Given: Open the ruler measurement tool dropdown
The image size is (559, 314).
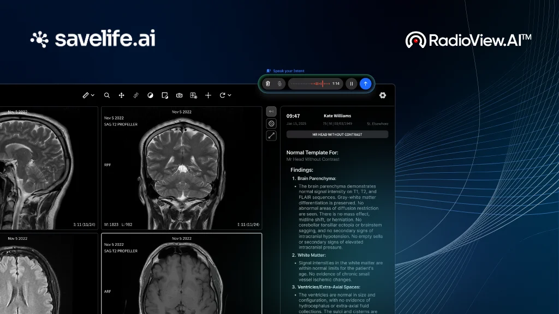Looking at the screenshot, I should coord(88,95).
